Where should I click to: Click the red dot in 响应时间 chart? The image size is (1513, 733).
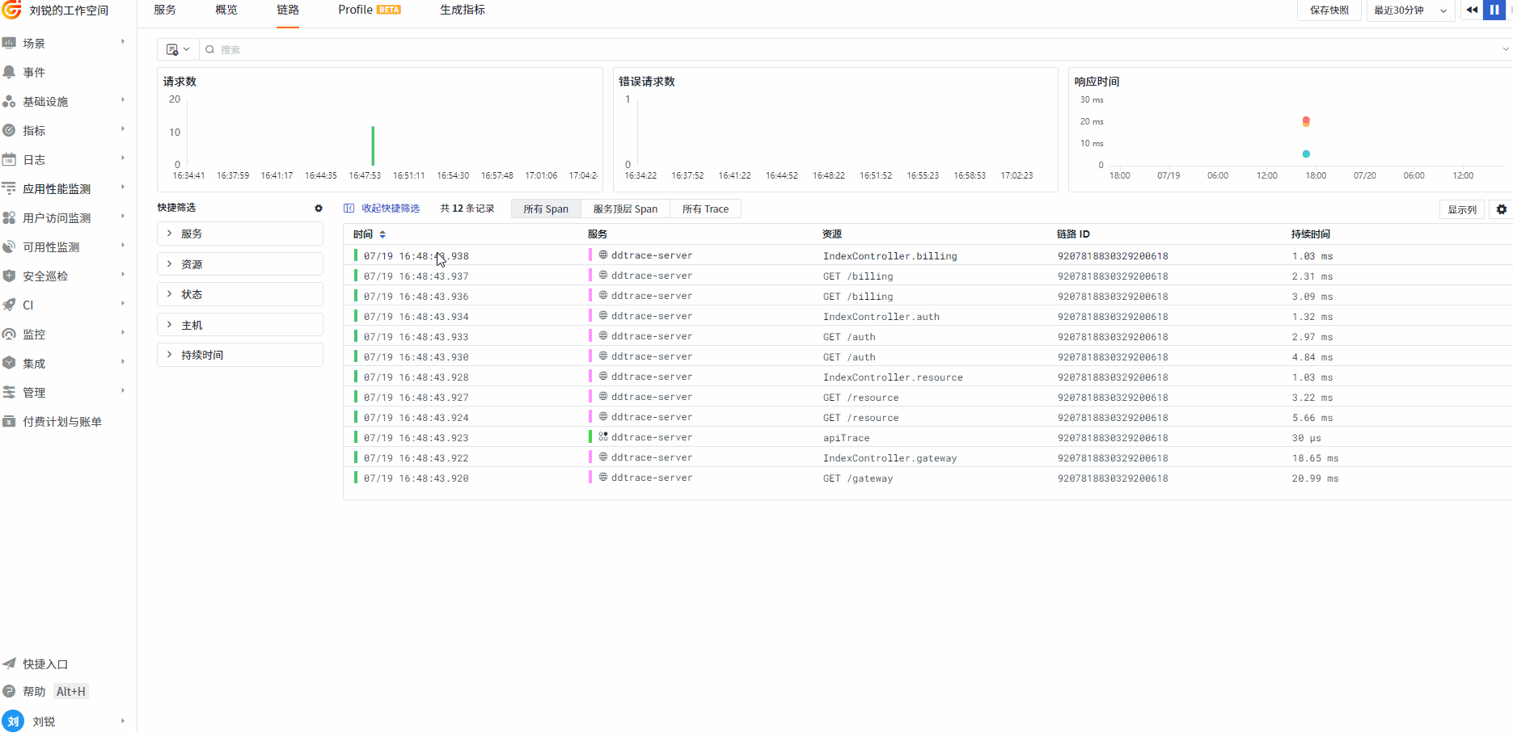pyautogui.click(x=1306, y=121)
